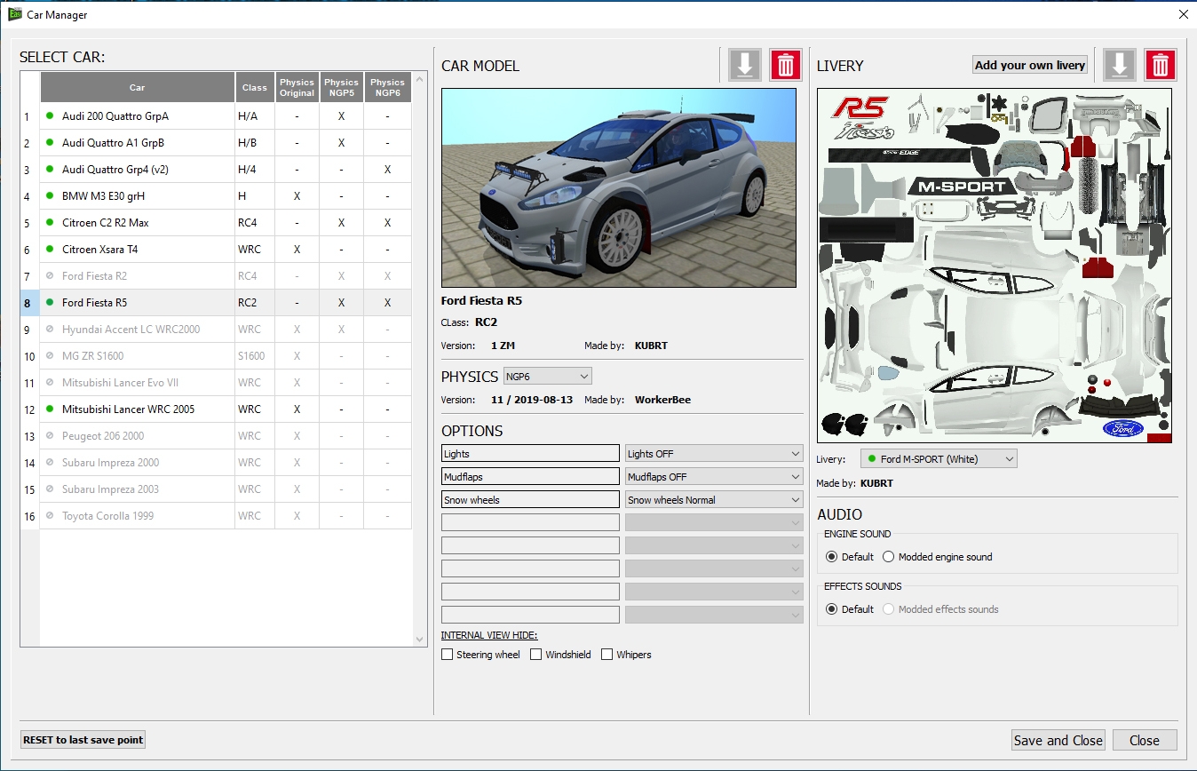Select Default engine sound radio

point(832,557)
